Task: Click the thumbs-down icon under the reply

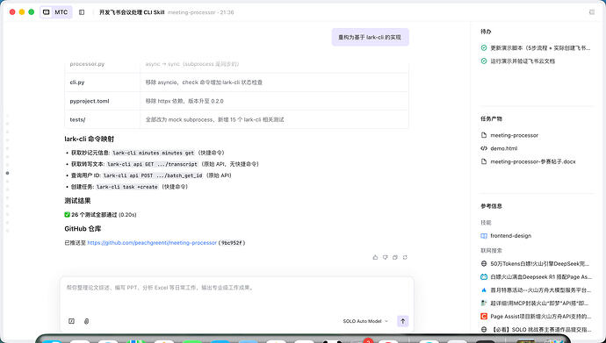Action: [x=385, y=257]
